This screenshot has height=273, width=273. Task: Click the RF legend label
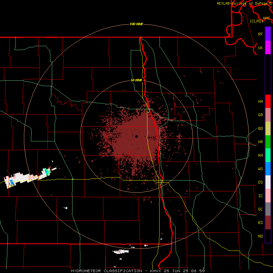tap(260, 34)
